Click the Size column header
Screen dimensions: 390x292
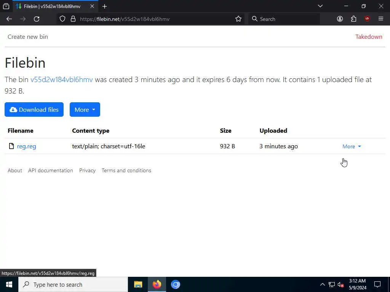[225, 131]
